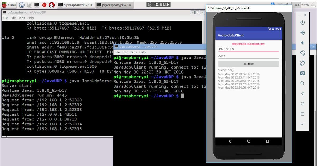Image resolution: width=317 pixels, height=166 pixels.
Task: Click emulator title 5554:Nexus_6P_API_23_Marshmallo
Action: tap(230, 8)
